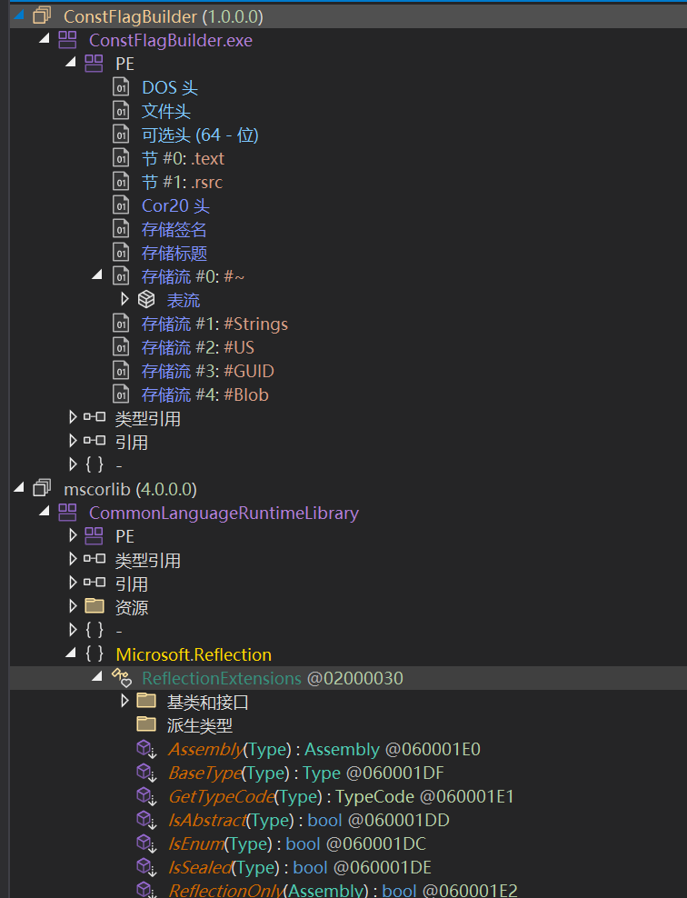Click the DOS 头 binary file icon
Image resolution: width=687 pixels, height=898 pixels.
121,87
